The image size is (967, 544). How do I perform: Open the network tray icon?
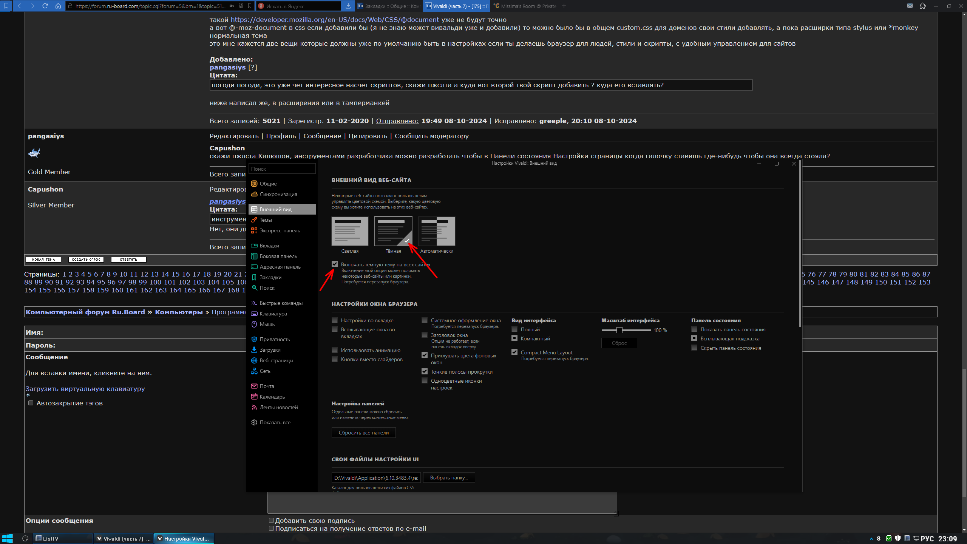[x=916, y=538]
